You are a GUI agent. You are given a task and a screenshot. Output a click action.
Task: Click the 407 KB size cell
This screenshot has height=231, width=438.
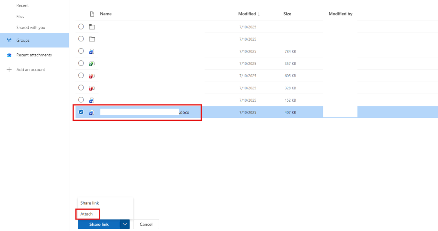pyautogui.click(x=290, y=113)
